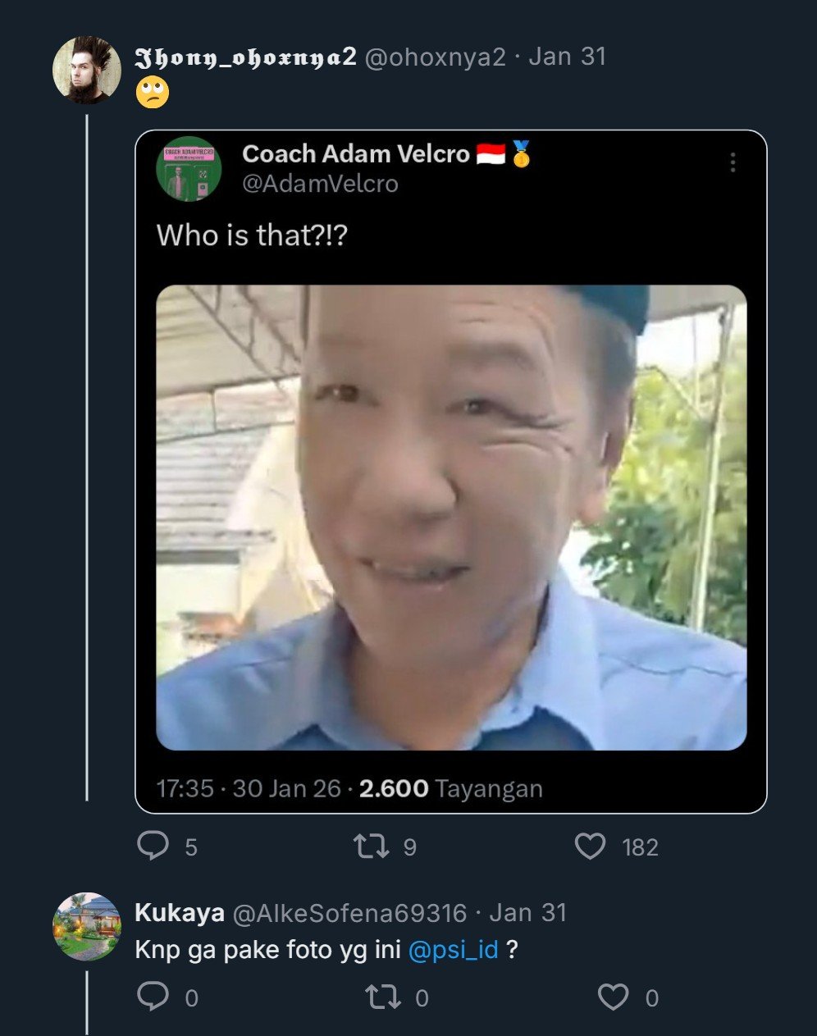The height and width of the screenshot is (1036, 817).
Task: Like the tweet with 182 likes
Action: tap(590, 846)
